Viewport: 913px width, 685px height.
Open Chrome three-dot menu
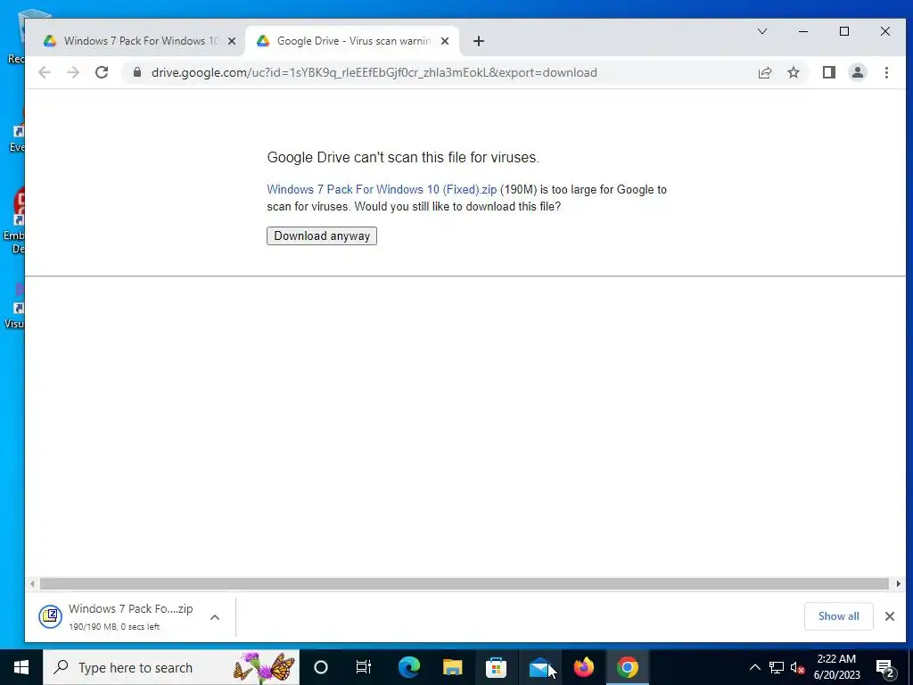pos(886,72)
